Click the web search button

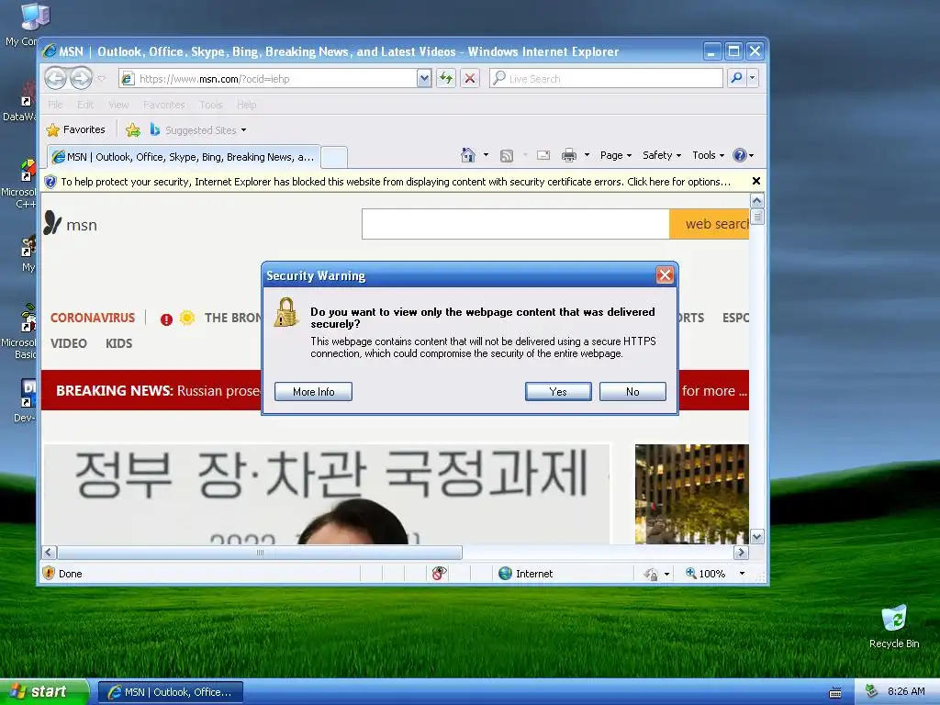coord(710,224)
